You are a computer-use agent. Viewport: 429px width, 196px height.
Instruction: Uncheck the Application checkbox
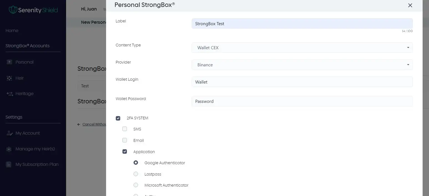click(x=125, y=152)
